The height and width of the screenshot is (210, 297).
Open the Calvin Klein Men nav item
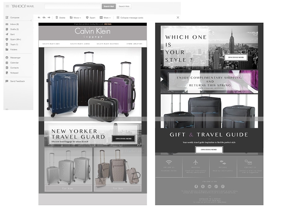coord(51,44)
